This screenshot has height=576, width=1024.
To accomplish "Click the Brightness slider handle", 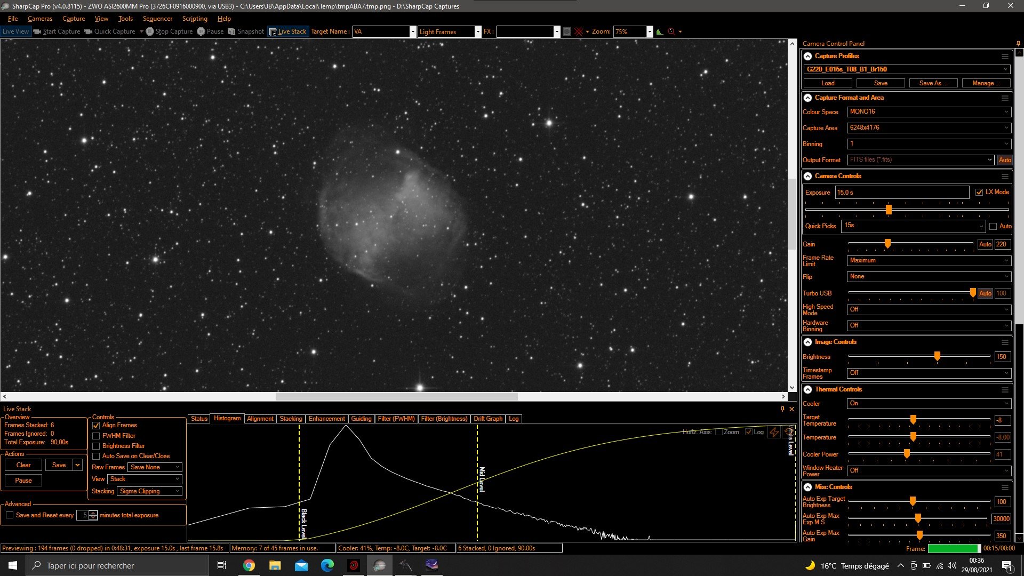I will (937, 356).
